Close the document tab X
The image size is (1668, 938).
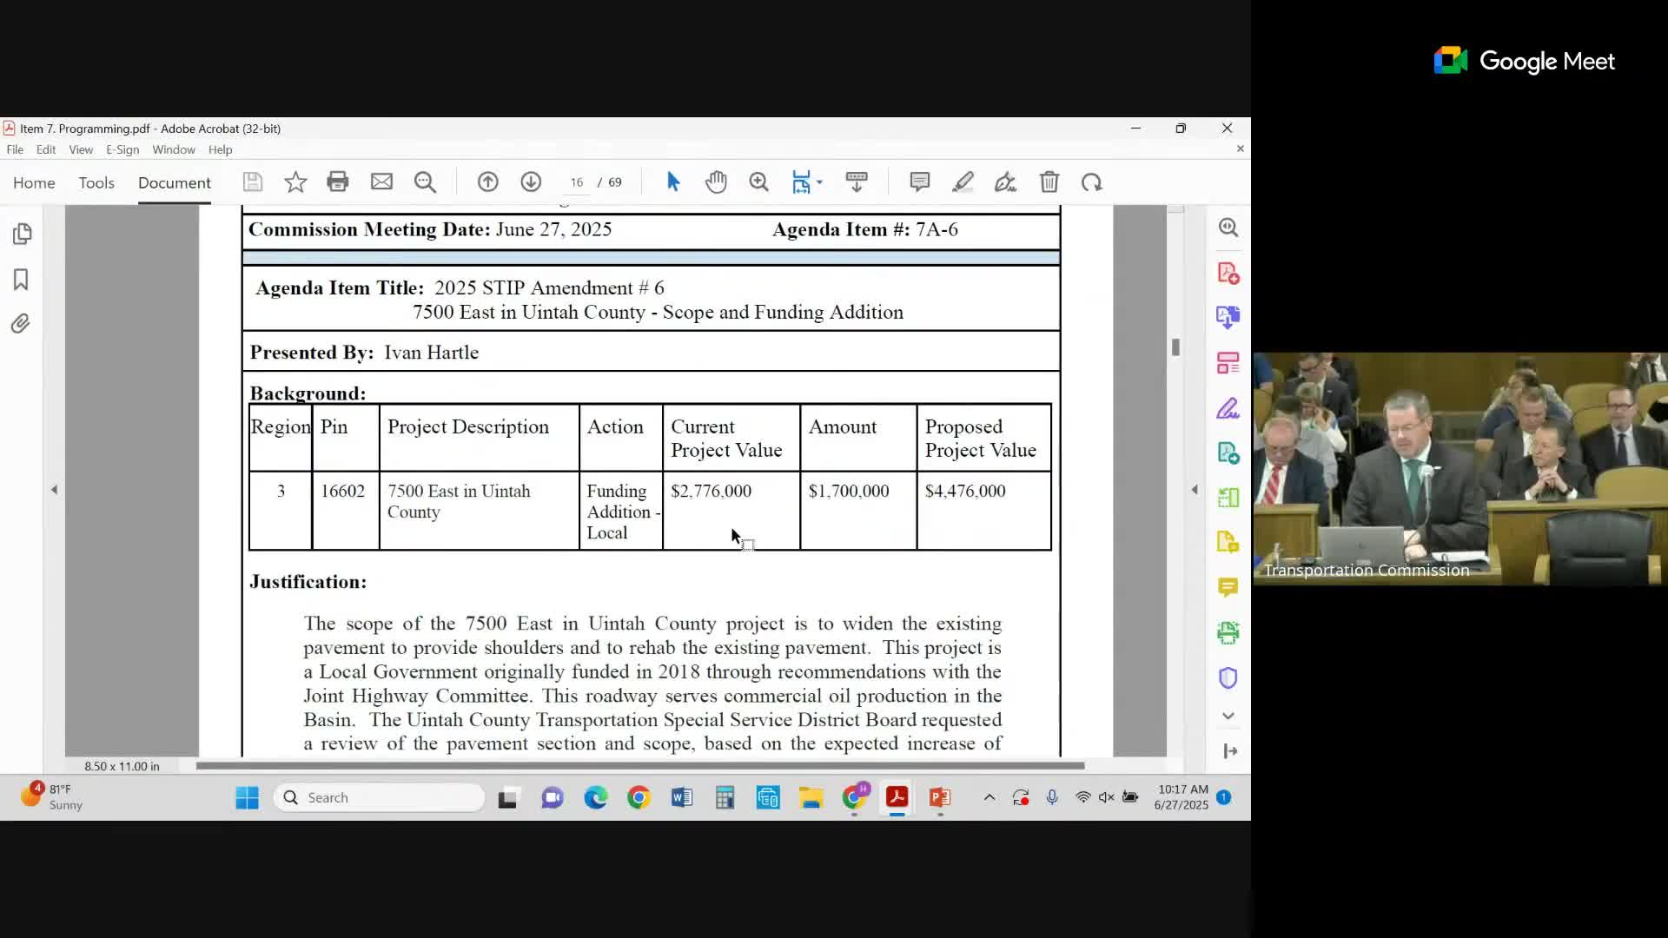[1240, 149]
